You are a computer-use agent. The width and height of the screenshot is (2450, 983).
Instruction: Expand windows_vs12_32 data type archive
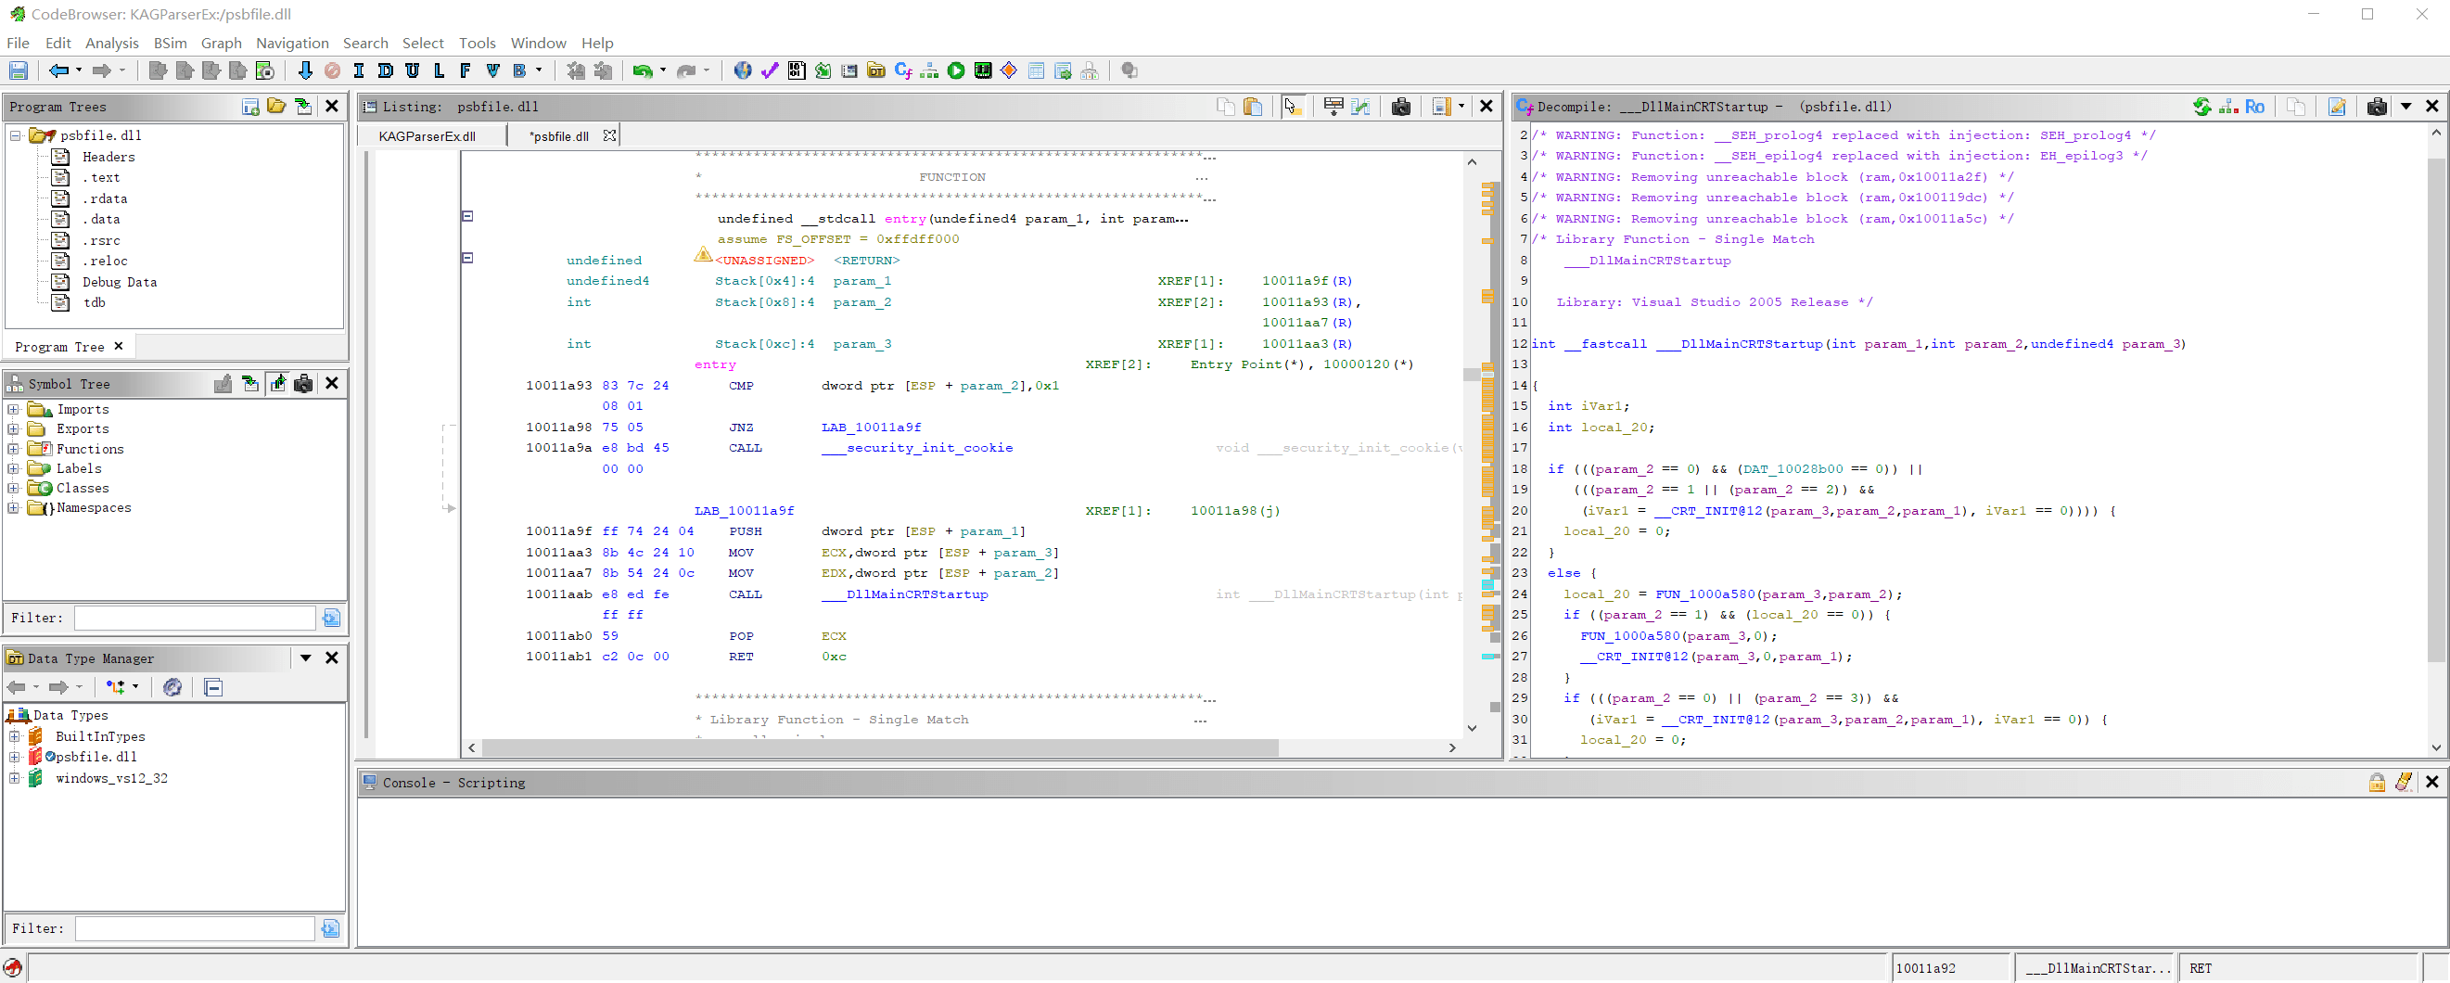(14, 779)
